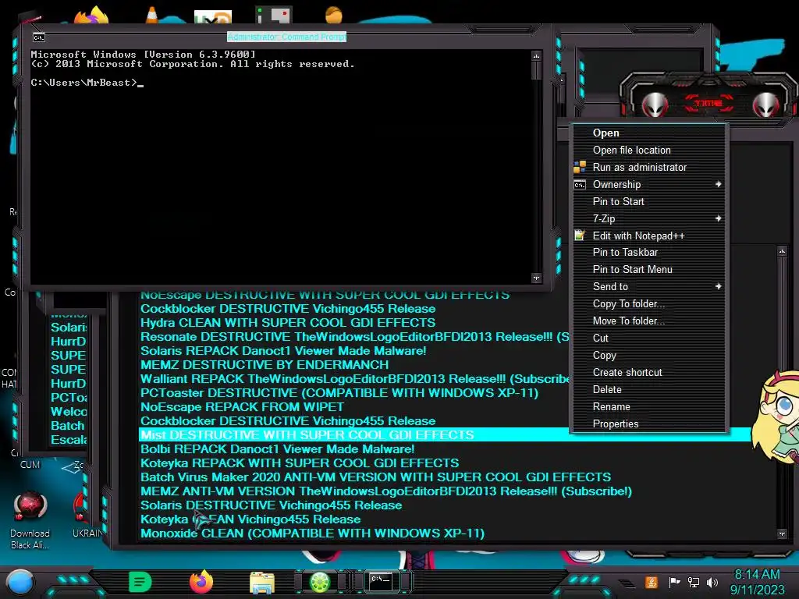
Task: Select the Walliant REPACK entry
Action: 355,378
